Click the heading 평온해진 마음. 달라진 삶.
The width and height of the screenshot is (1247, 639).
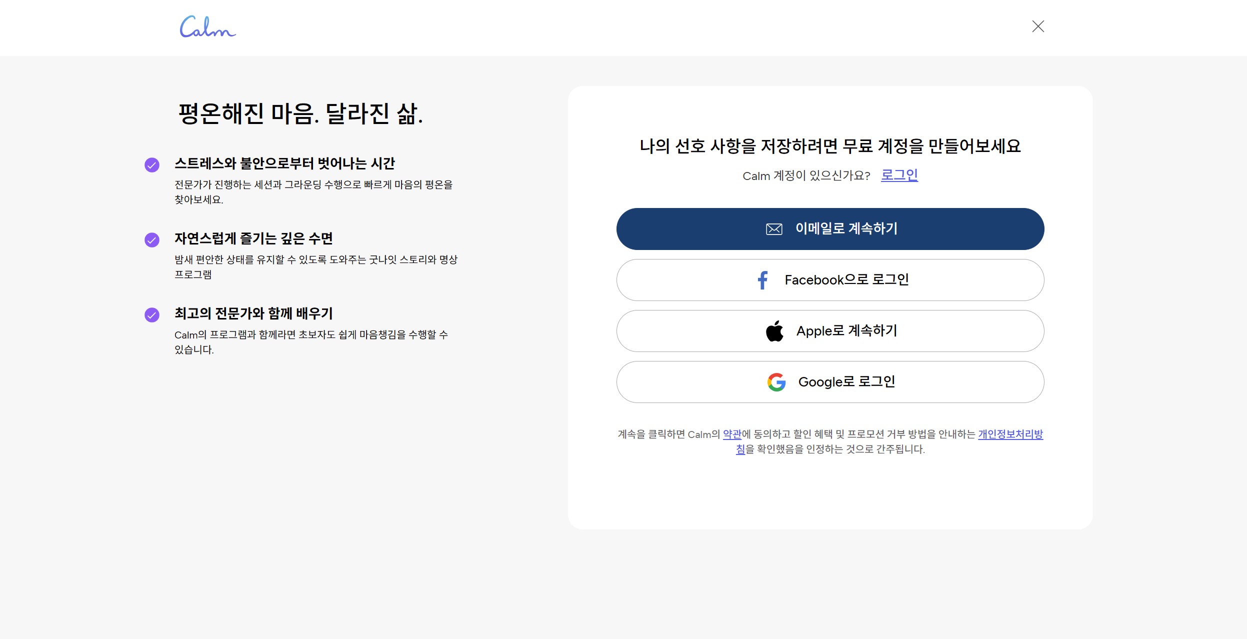(x=300, y=113)
